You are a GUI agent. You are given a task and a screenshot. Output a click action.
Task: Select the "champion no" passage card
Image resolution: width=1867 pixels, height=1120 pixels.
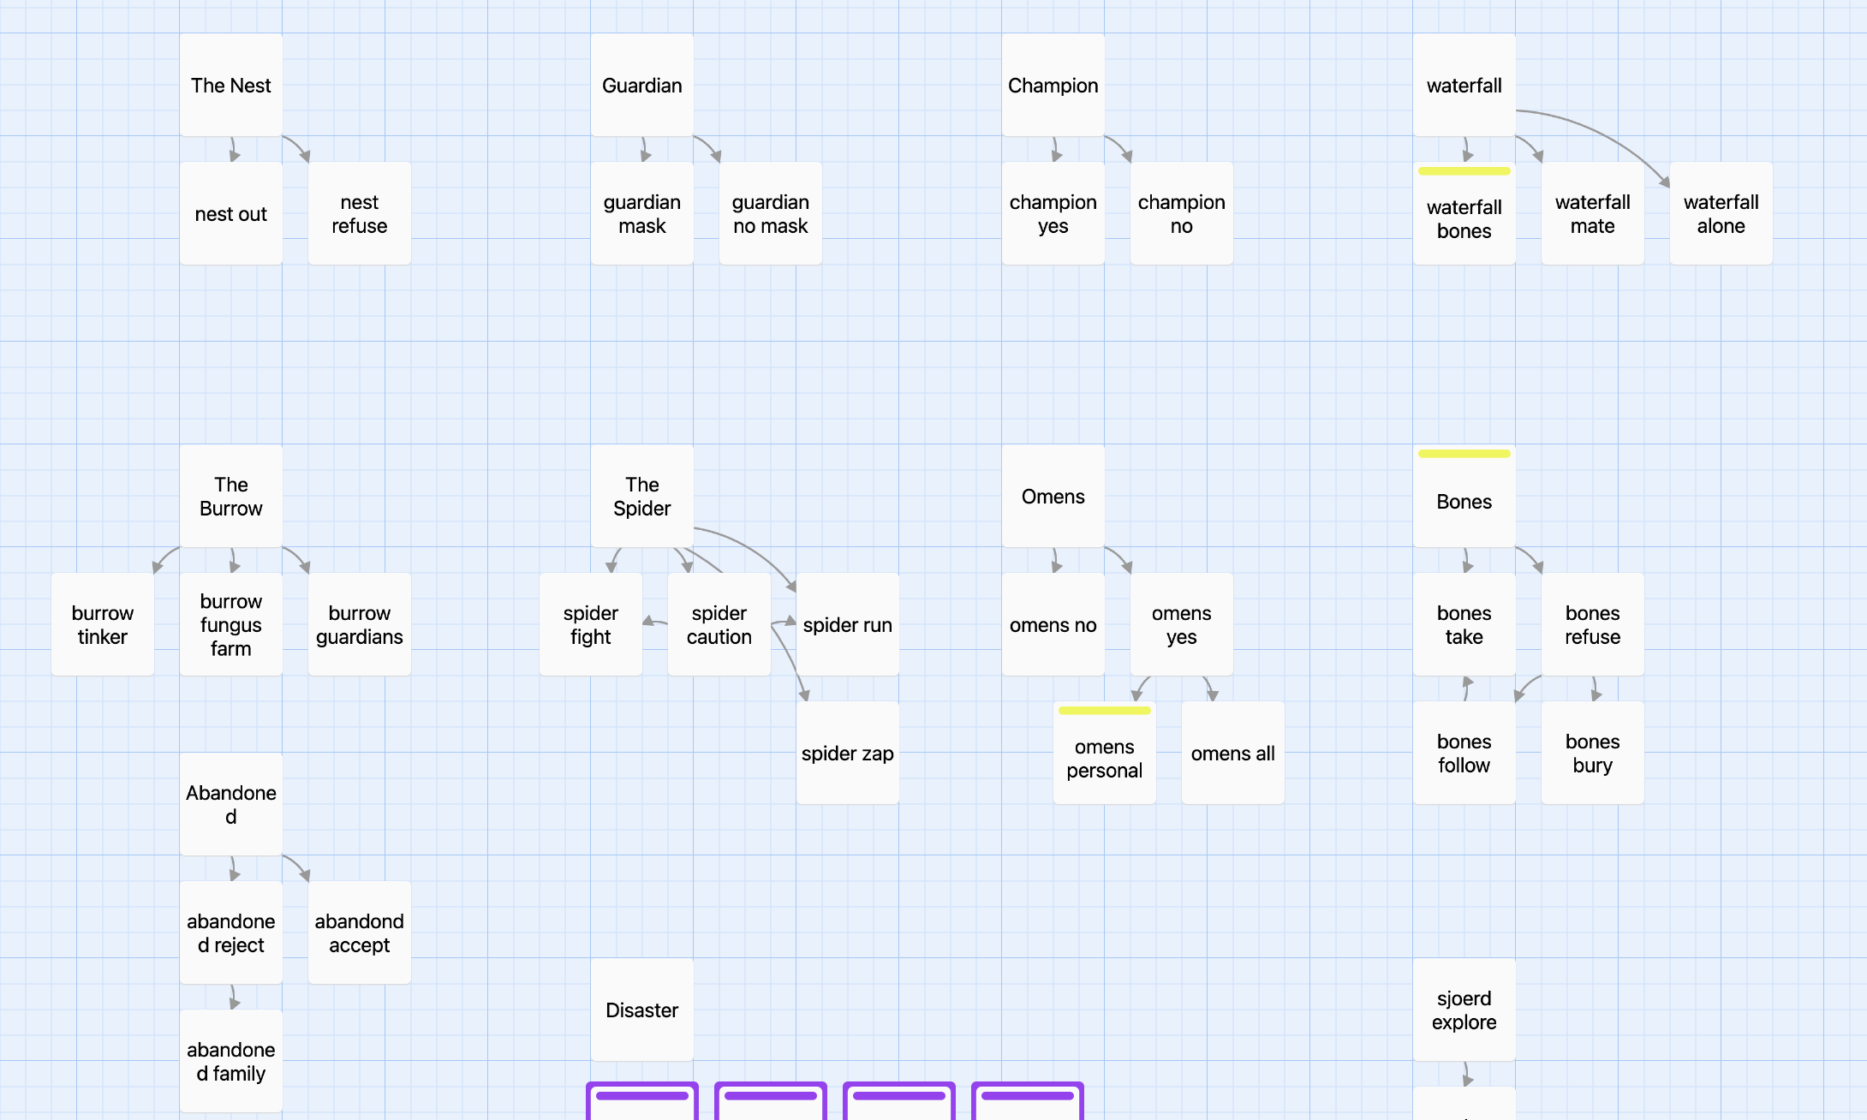[x=1182, y=213]
